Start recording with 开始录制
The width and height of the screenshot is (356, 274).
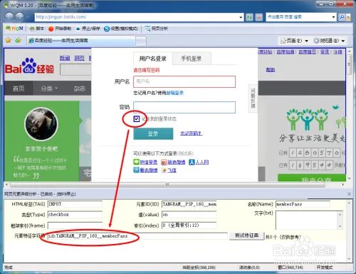[60, 29]
